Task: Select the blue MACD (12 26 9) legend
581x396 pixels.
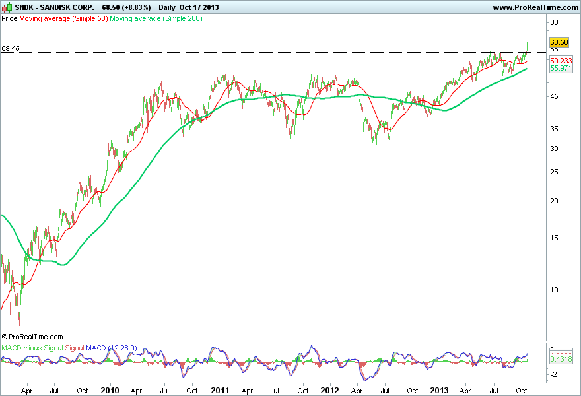Action: pyautogui.click(x=112, y=348)
